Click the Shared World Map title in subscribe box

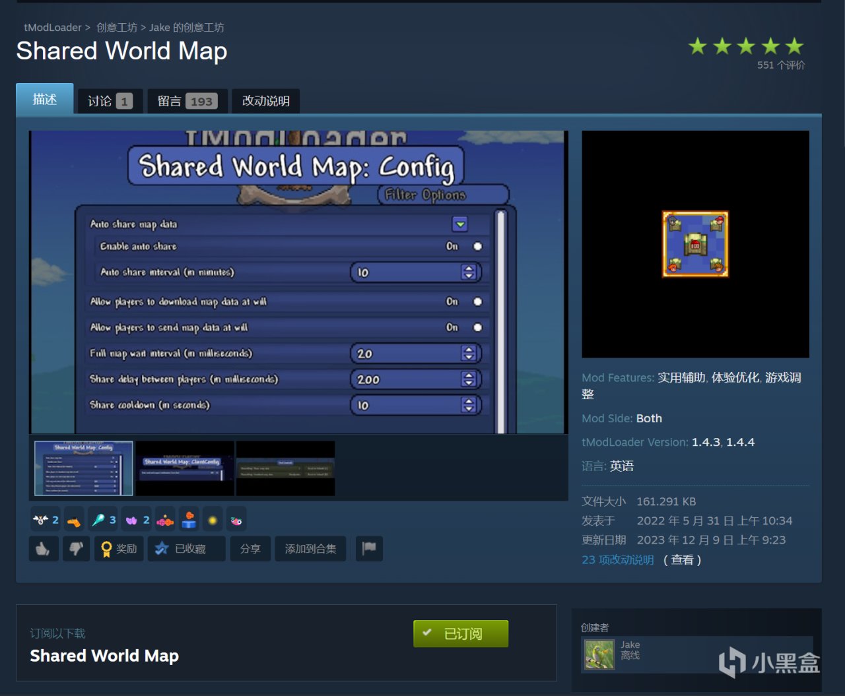(x=104, y=656)
